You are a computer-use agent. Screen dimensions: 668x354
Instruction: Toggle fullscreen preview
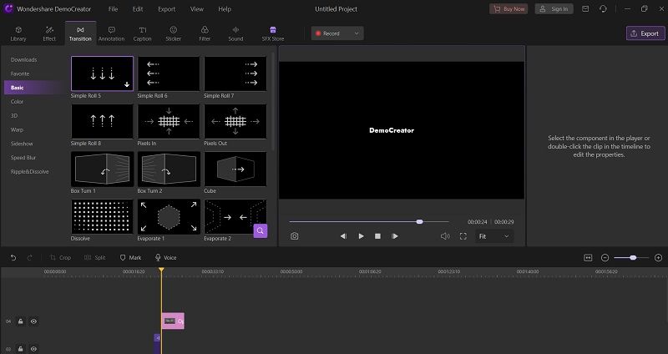pos(463,236)
